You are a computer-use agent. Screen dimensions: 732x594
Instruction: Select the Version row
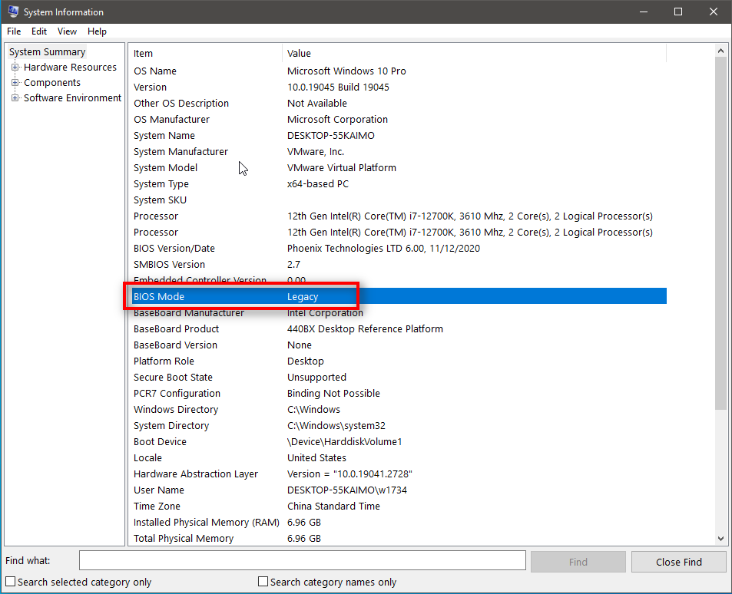[398, 87]
